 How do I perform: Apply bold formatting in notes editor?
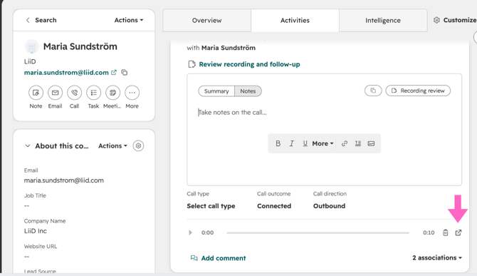coord(278,143)
